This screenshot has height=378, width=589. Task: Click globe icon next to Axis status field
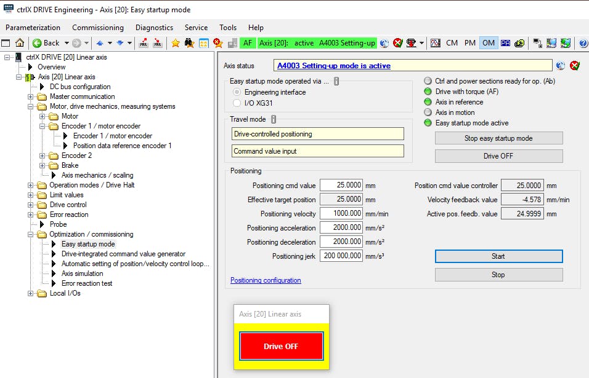point(561,66)
